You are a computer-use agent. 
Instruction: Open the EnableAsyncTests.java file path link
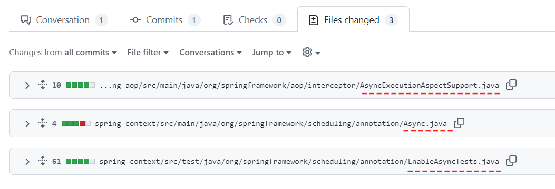299,162
